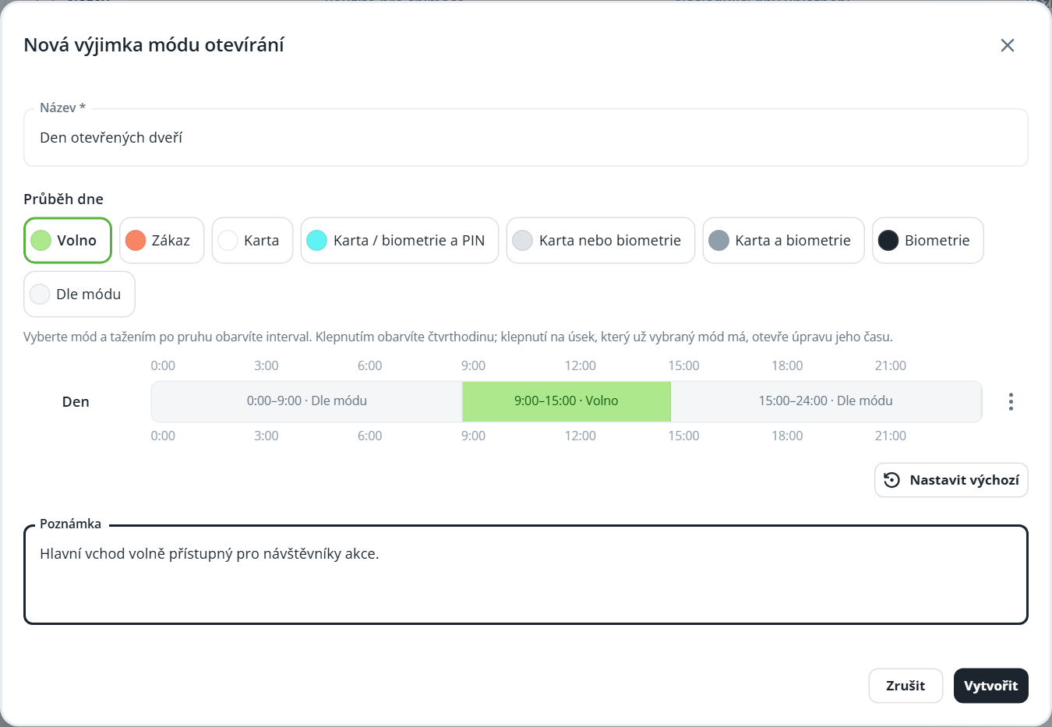Choose Karta a biometrie mode
The image size is (1052, 727).
784,240
